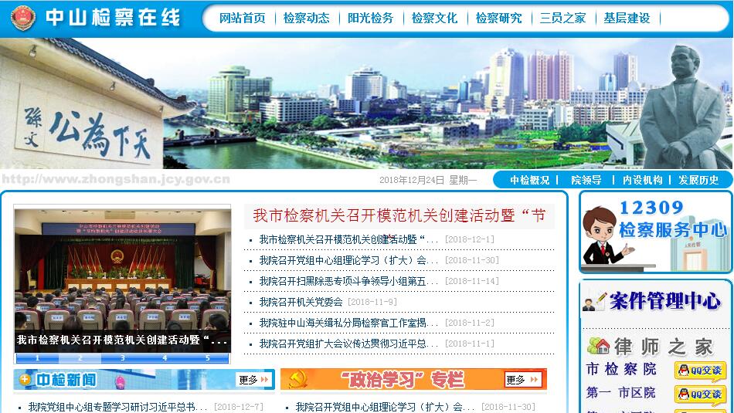Open 基层建设 navigation item
Image resolution: width=734 pixels, height=413 pixels.
(627, 19)
